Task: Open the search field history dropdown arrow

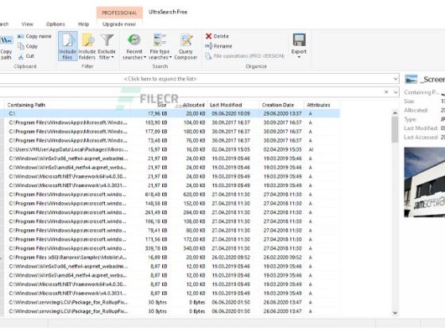Action: [396, 92]
